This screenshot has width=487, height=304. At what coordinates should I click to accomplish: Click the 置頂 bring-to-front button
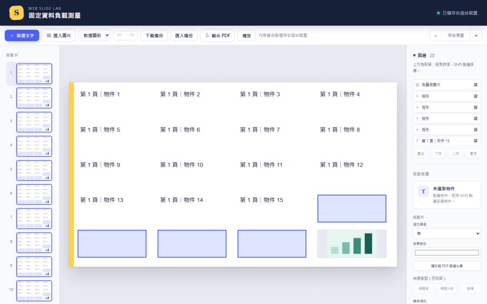pyautogui.click(x=473, y=153)
